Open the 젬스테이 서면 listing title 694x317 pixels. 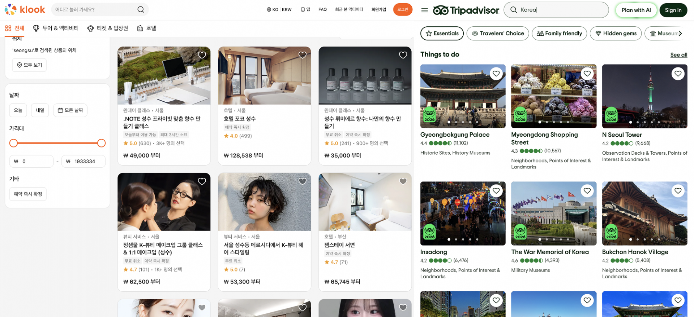339,245
